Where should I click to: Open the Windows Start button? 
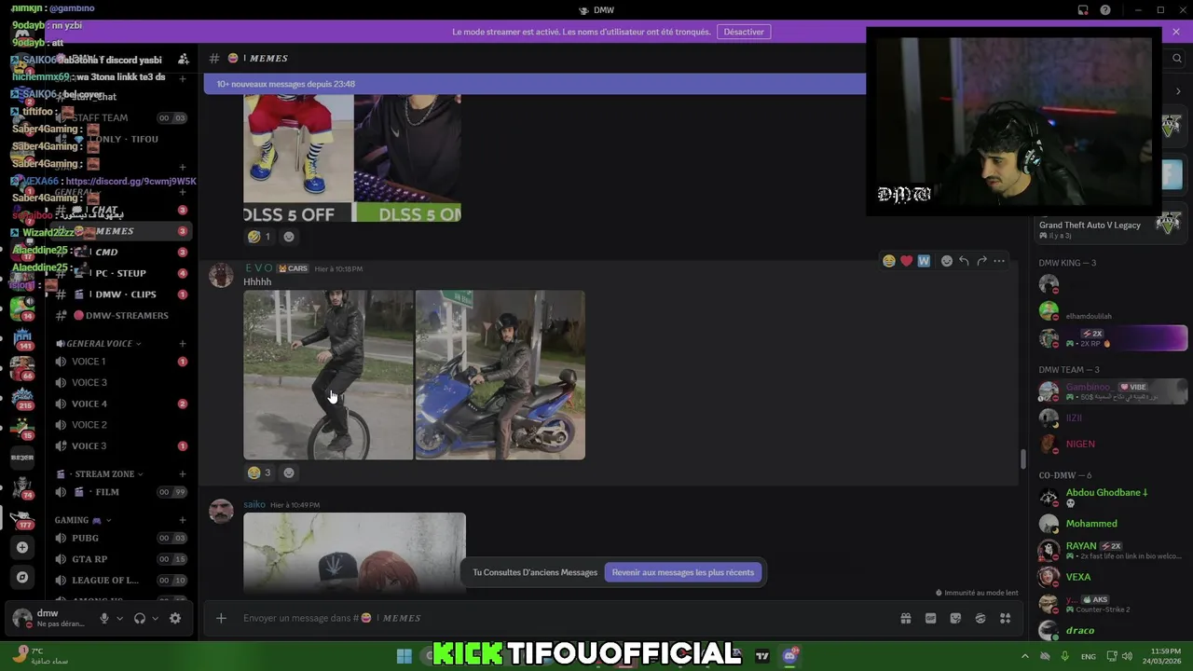pyautogui.click(x=405, y=656)
